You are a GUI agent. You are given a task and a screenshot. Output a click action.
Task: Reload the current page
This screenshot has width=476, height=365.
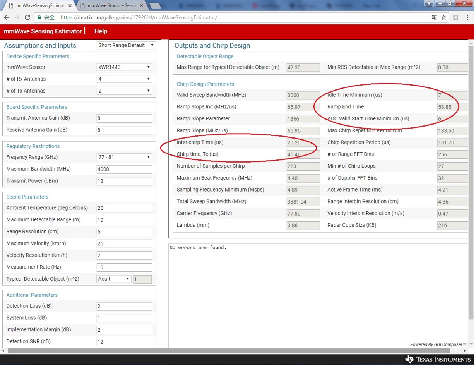point(27,17)
